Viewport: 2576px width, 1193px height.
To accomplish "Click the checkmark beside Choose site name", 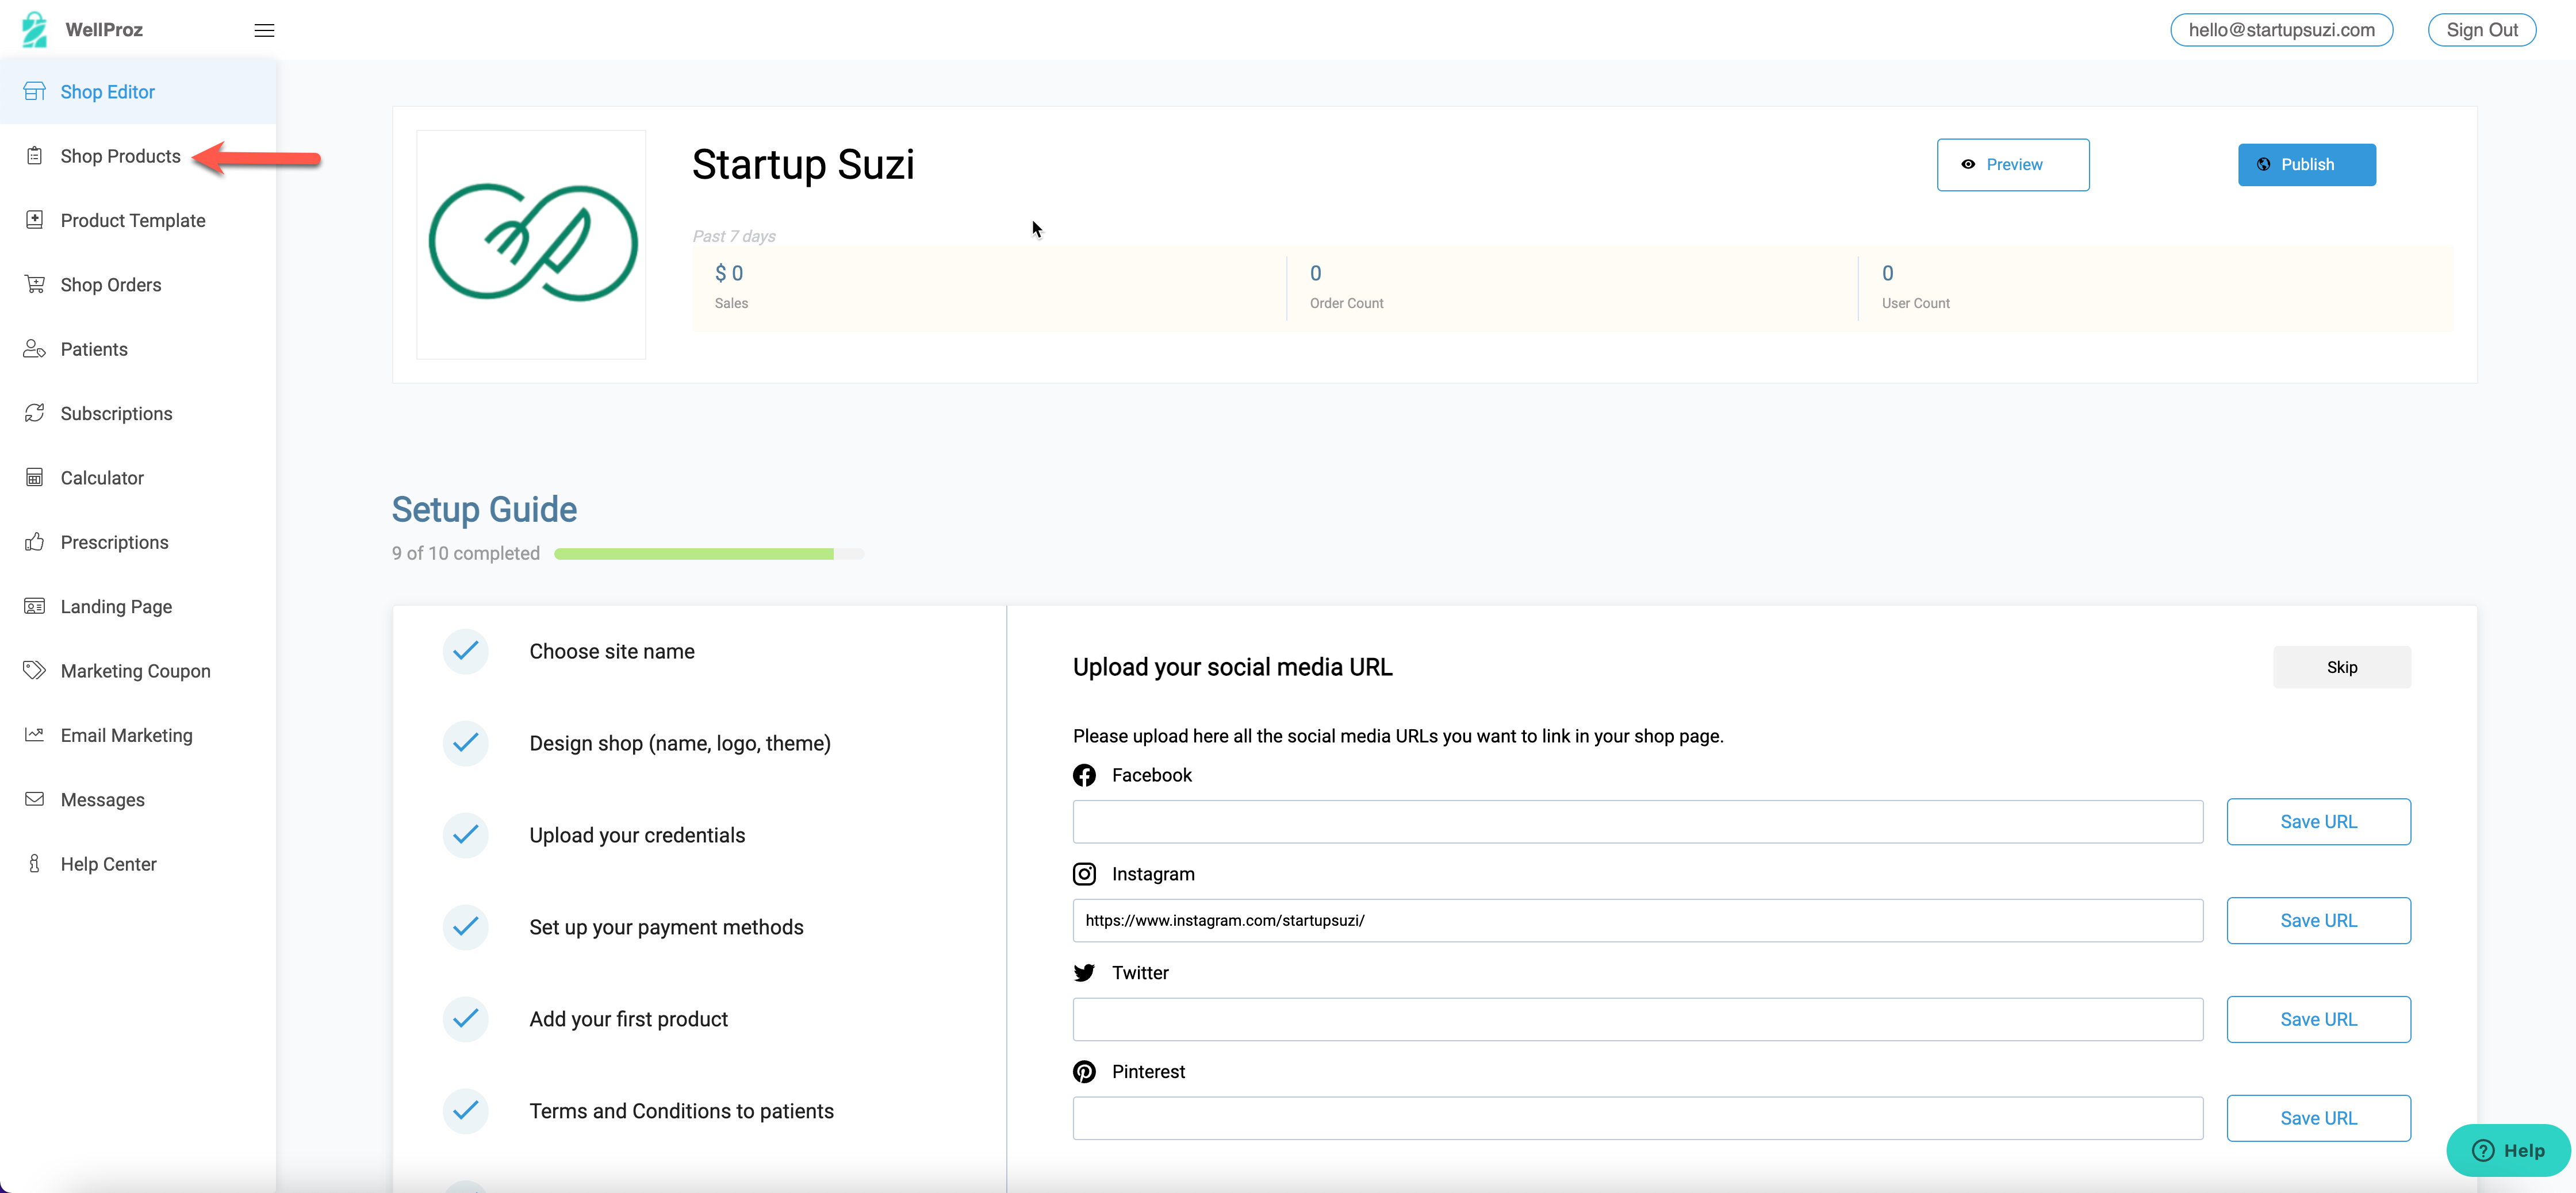I will coord(465,652).
